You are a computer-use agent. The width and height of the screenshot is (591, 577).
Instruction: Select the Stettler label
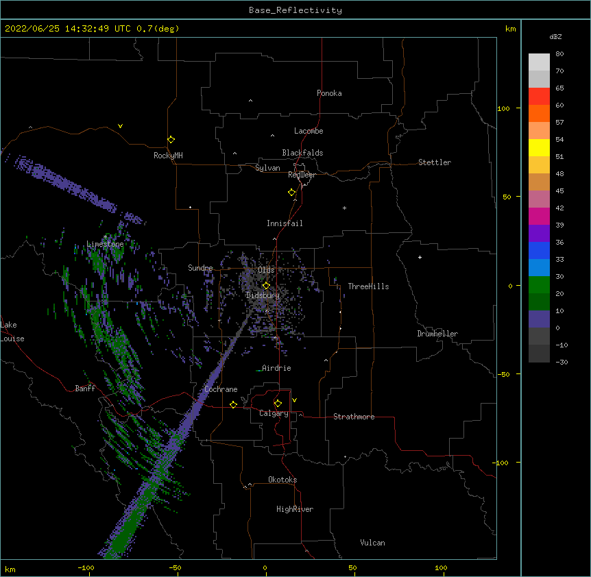click(x=435, y=162)
